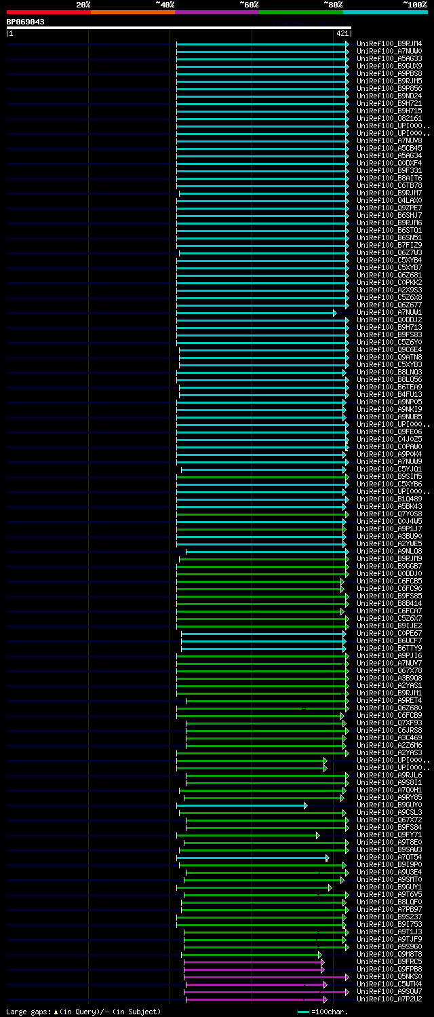Select the UniRef100_B8B414 label
The image size is (434, 1017).
point(389,603)
